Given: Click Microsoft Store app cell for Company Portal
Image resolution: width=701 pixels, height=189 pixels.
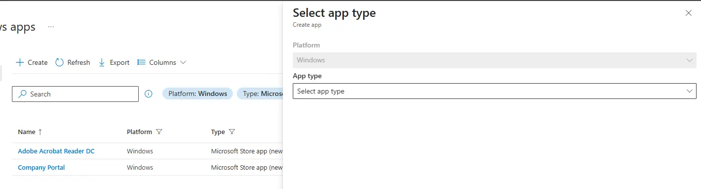Looking at the screenshot, I should (x=247, y=167).
